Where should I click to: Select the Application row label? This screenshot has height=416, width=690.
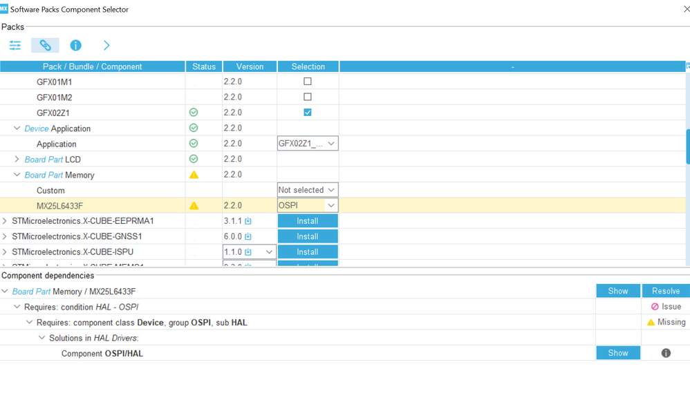coord(56,144)
